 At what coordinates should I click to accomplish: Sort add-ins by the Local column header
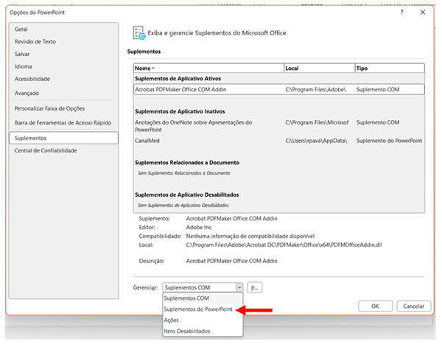click(x=320, y=69)
